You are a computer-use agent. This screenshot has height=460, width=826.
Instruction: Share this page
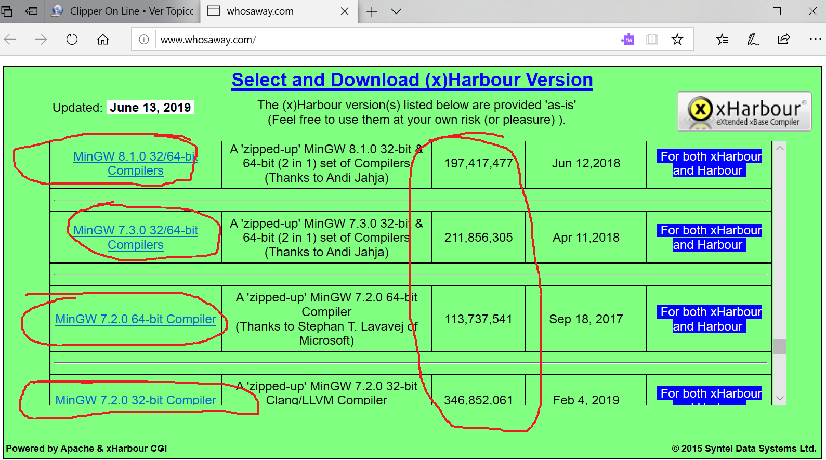click(x=784, y=39)
